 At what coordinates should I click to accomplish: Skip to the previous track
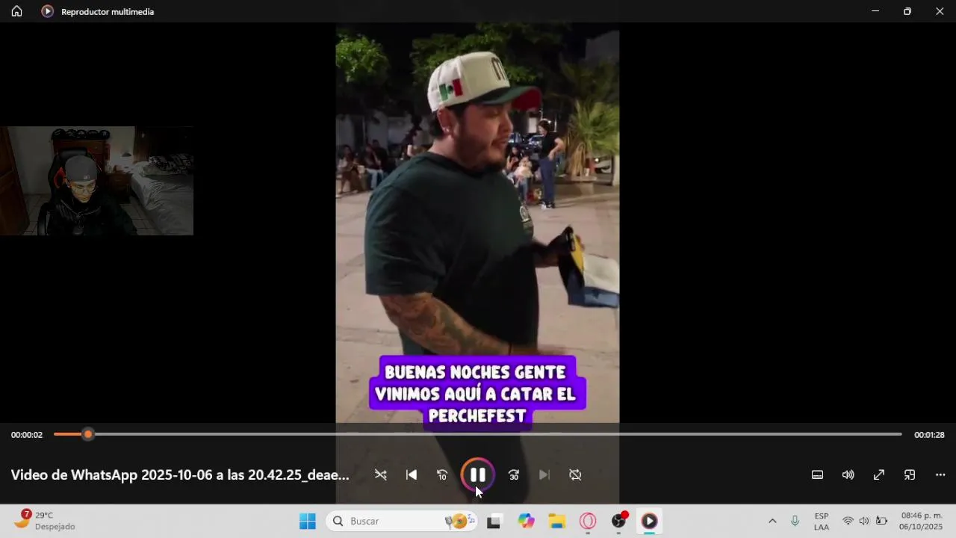412,474
